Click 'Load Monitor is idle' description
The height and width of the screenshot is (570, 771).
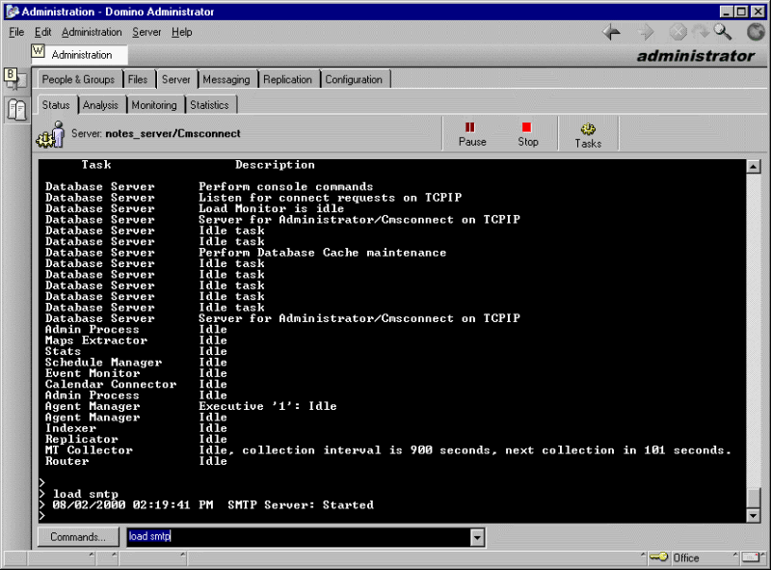(271, 208)
